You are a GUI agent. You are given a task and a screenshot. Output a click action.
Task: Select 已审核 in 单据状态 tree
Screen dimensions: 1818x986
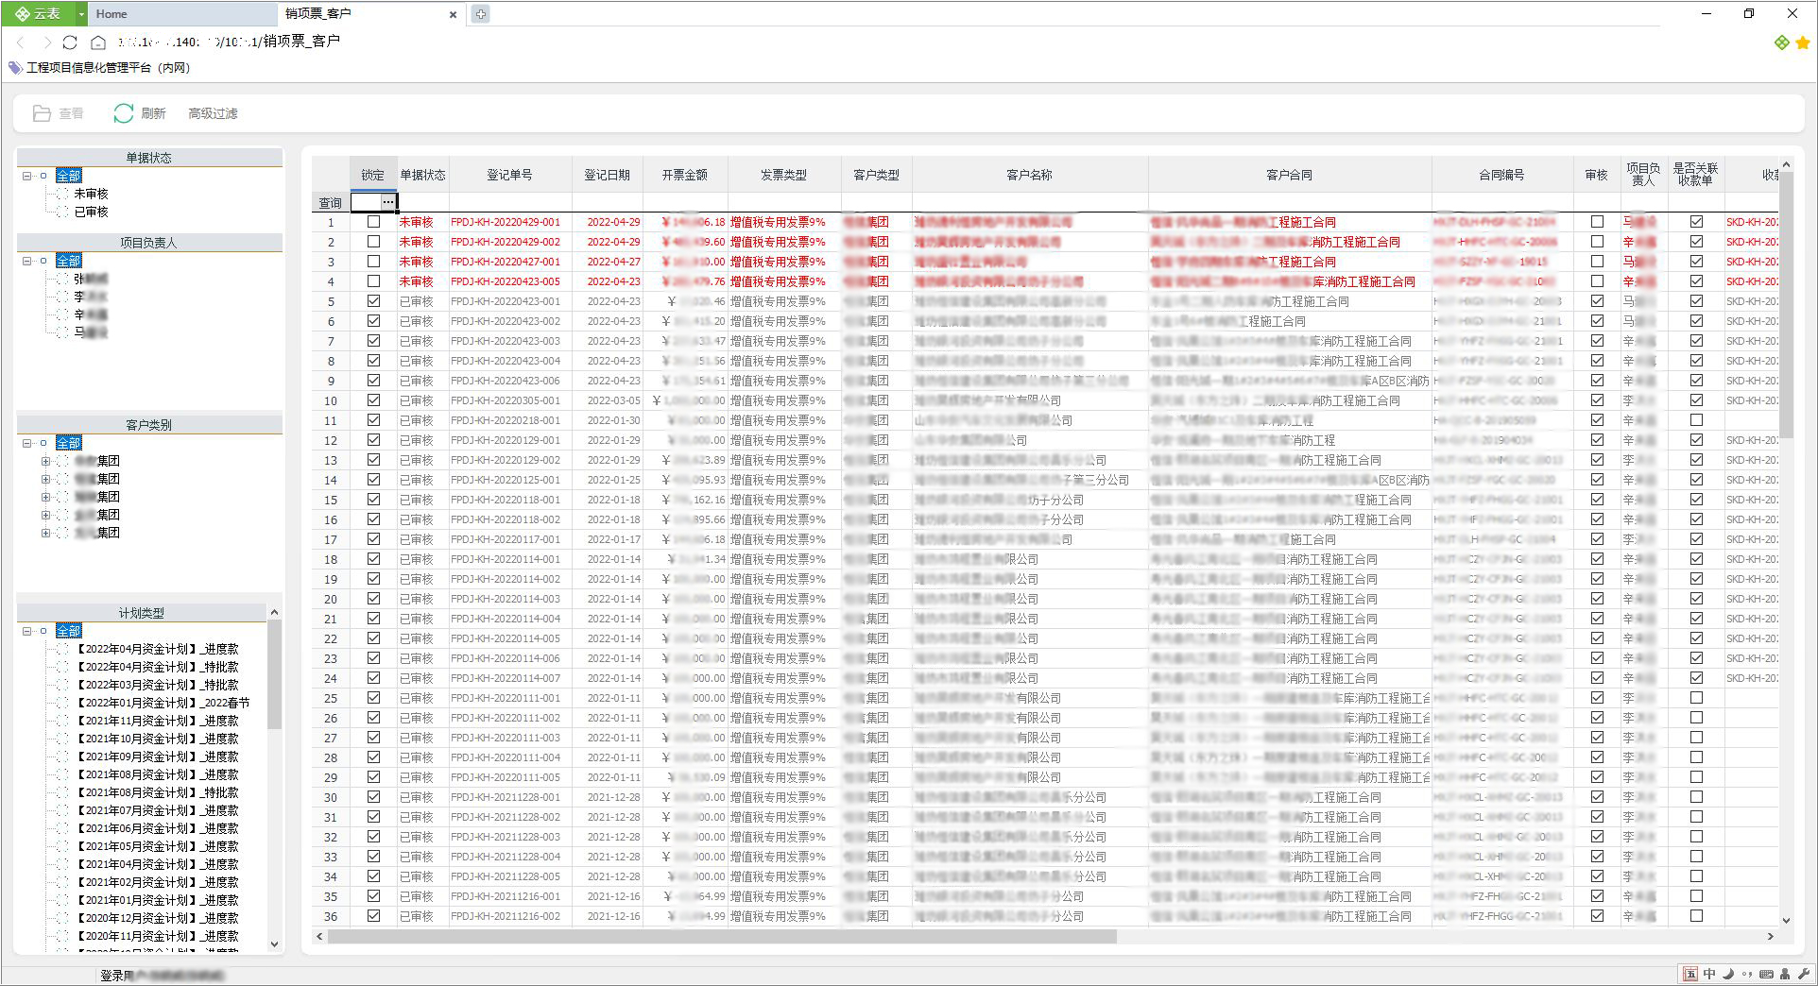tap(92, 212)
